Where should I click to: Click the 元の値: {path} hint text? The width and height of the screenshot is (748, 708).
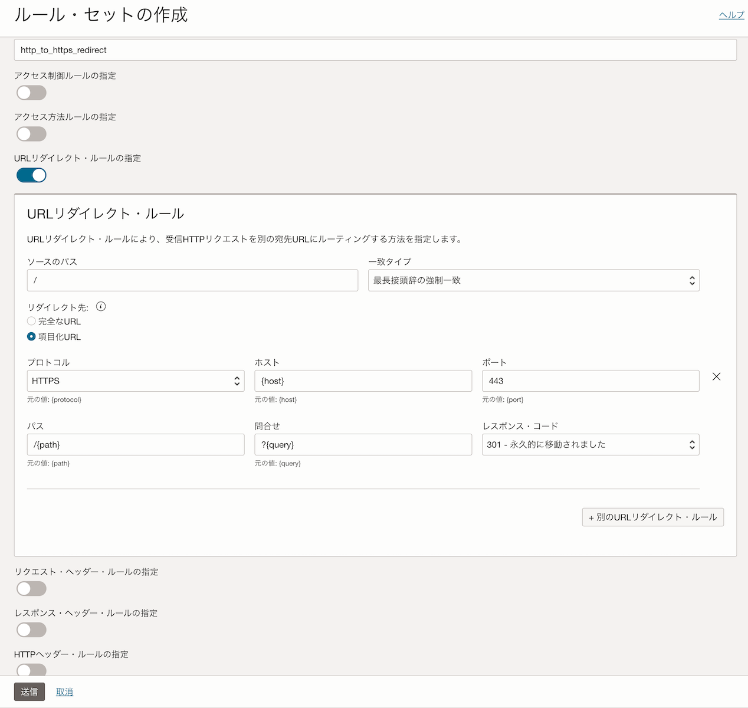tap(48, 463)
